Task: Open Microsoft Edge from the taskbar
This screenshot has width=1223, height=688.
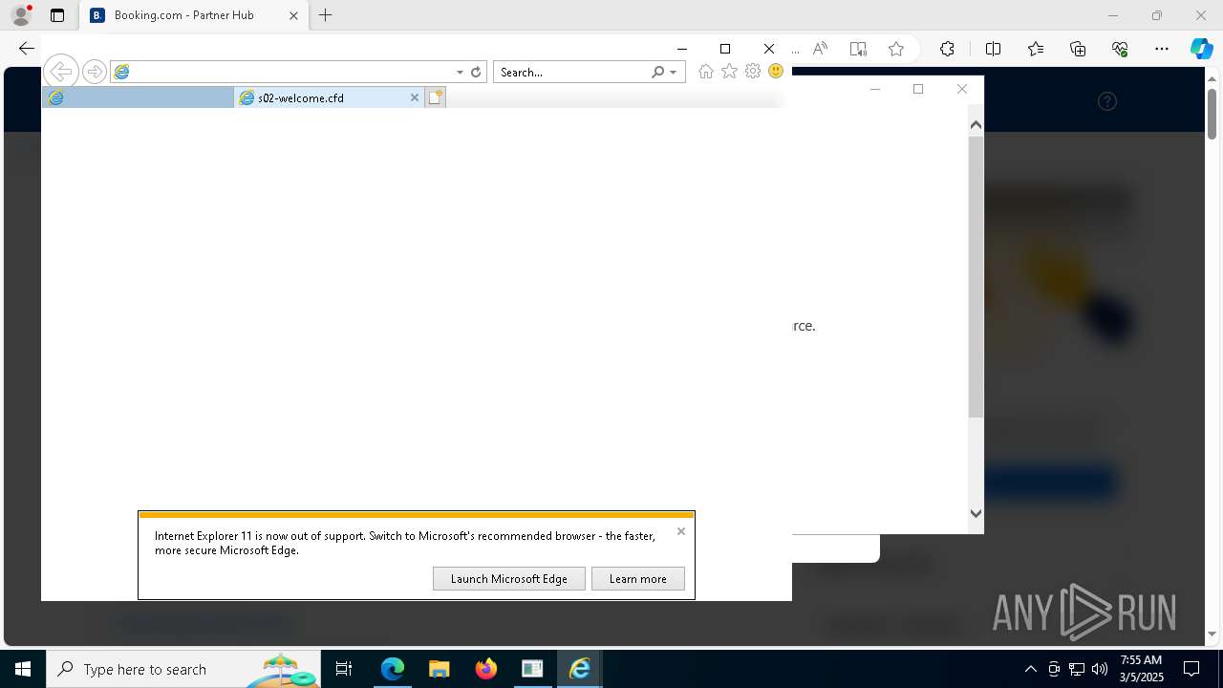Action: click(393, 669)
